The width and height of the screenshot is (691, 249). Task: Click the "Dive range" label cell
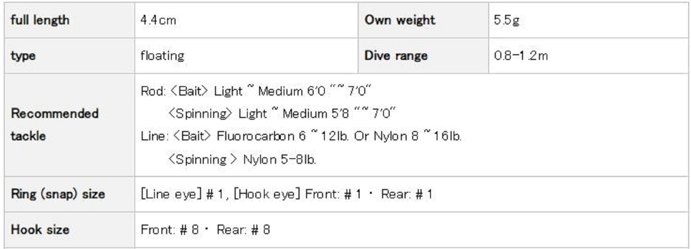click(396, 56)
